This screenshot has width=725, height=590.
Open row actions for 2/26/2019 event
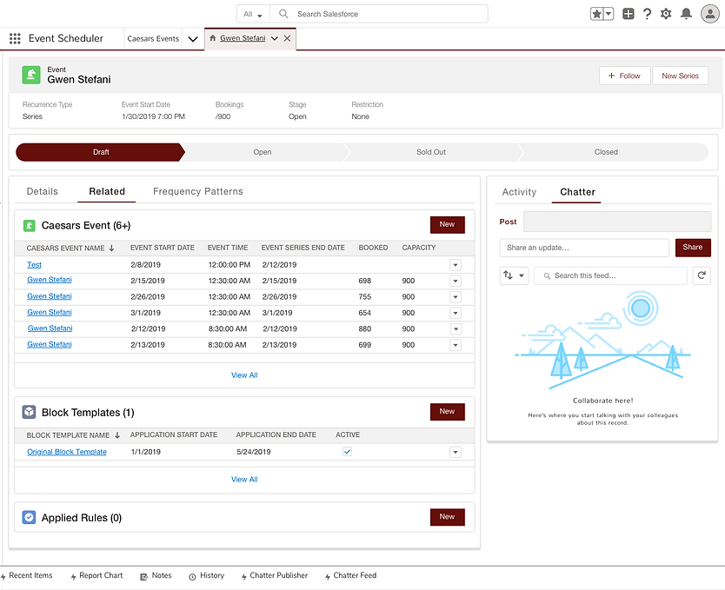(456, 296)
